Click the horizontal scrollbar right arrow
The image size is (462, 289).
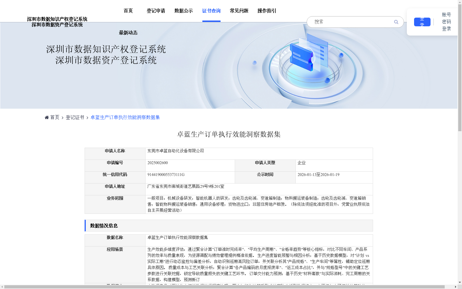(456, 287)
